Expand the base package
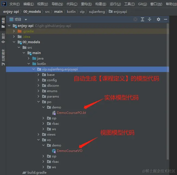This screenshot has height=175, width=177. [38, 74]
